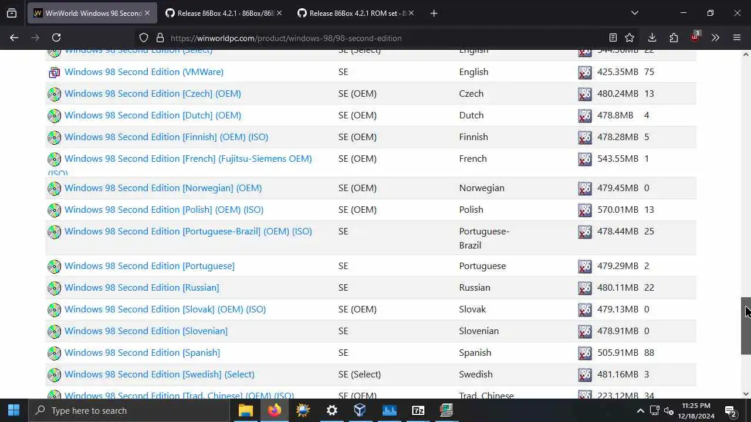Click the site security padlock icon
The image size is (751, 422).
[160, 38]
